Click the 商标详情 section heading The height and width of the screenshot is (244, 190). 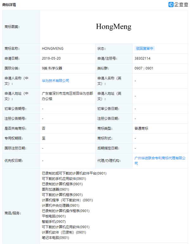(9, 5)
